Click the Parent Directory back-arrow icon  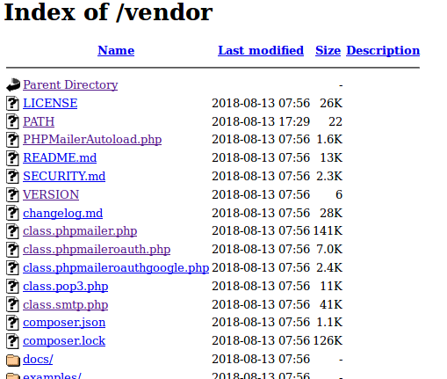pos(13,84)
